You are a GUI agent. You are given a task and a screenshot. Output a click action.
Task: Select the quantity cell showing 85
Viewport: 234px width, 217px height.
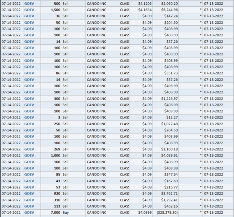(51, 175)
